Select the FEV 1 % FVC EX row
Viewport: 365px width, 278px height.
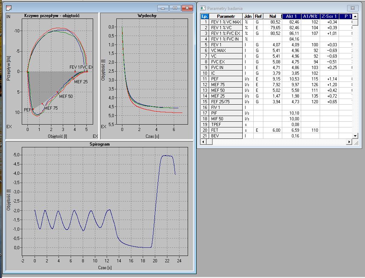(276, 33)
